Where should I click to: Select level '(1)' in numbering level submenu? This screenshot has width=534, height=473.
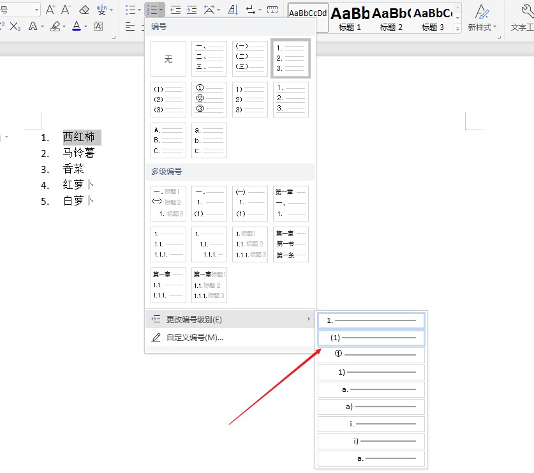coord(371,338)
